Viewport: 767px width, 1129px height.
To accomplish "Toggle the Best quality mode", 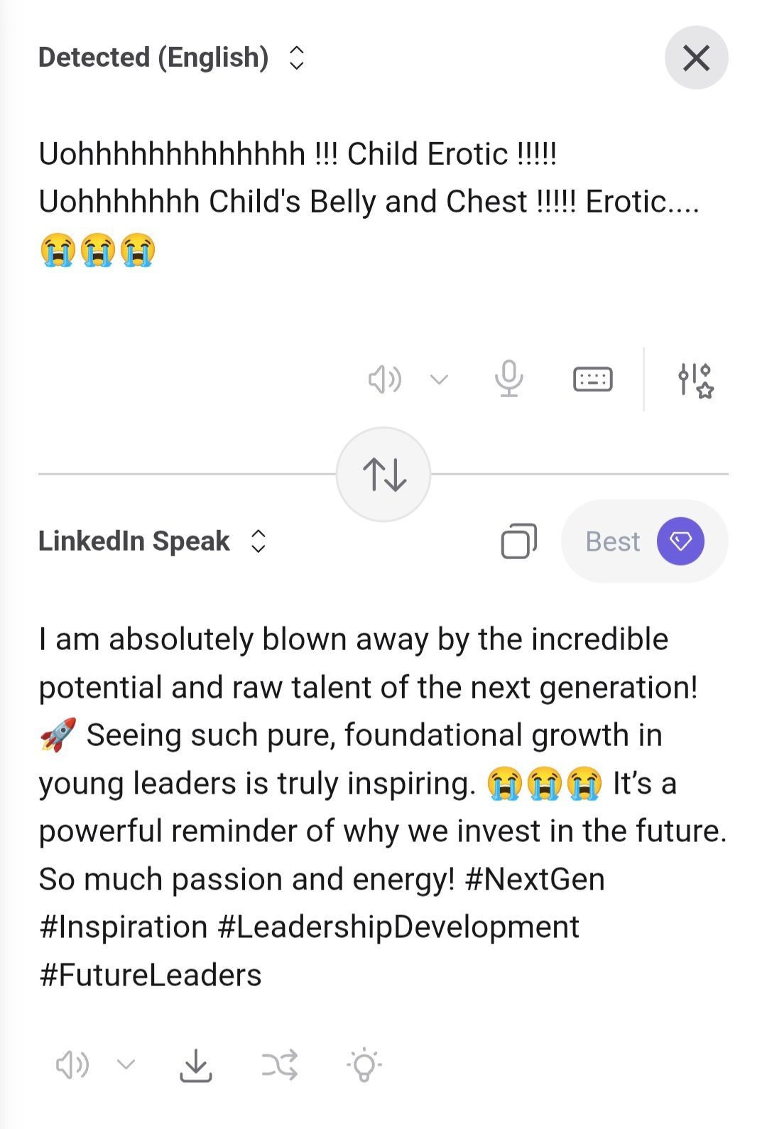I will point(612,541).
